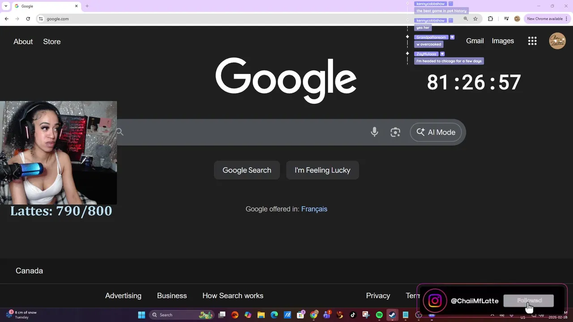Open a new tab with plus
This screenshot has height=322, width=573.
click(87, 6)
